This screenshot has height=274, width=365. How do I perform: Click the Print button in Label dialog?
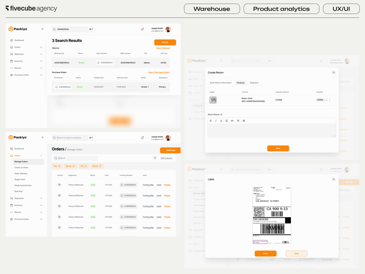pos(266,254)
